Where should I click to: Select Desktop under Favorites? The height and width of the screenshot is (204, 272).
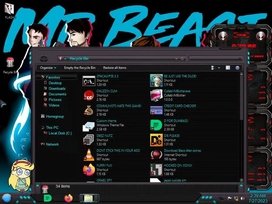tap(55, 83)
